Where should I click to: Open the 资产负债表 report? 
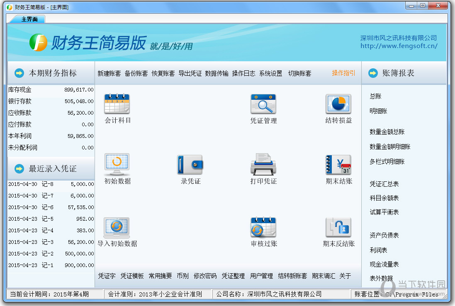click(x=384, y=235)
